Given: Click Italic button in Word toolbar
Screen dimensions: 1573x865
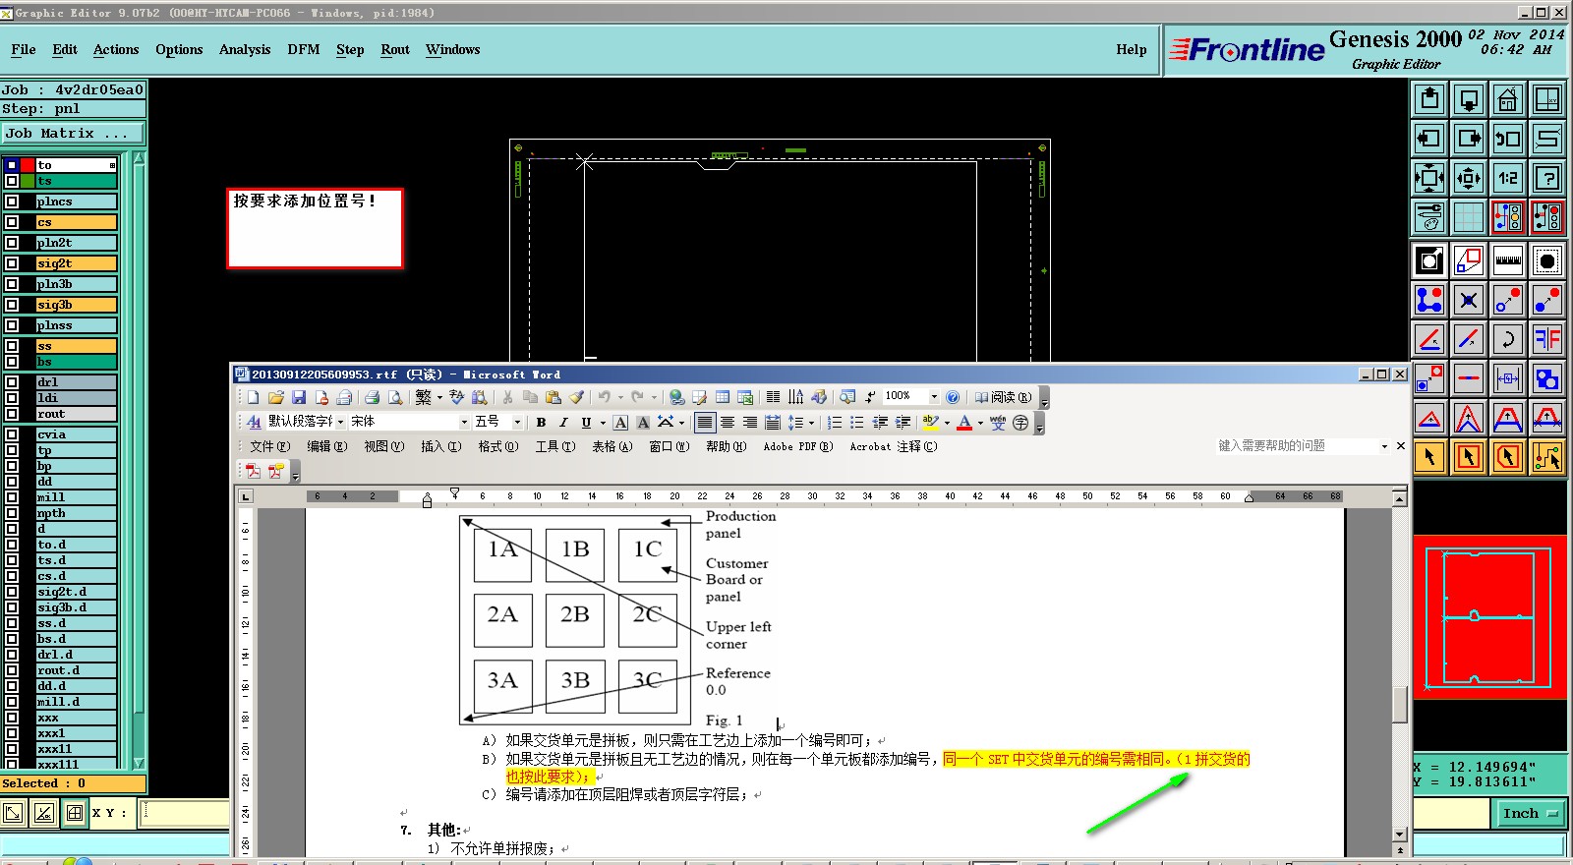Looking at the screenshot, I should (563, 423).
